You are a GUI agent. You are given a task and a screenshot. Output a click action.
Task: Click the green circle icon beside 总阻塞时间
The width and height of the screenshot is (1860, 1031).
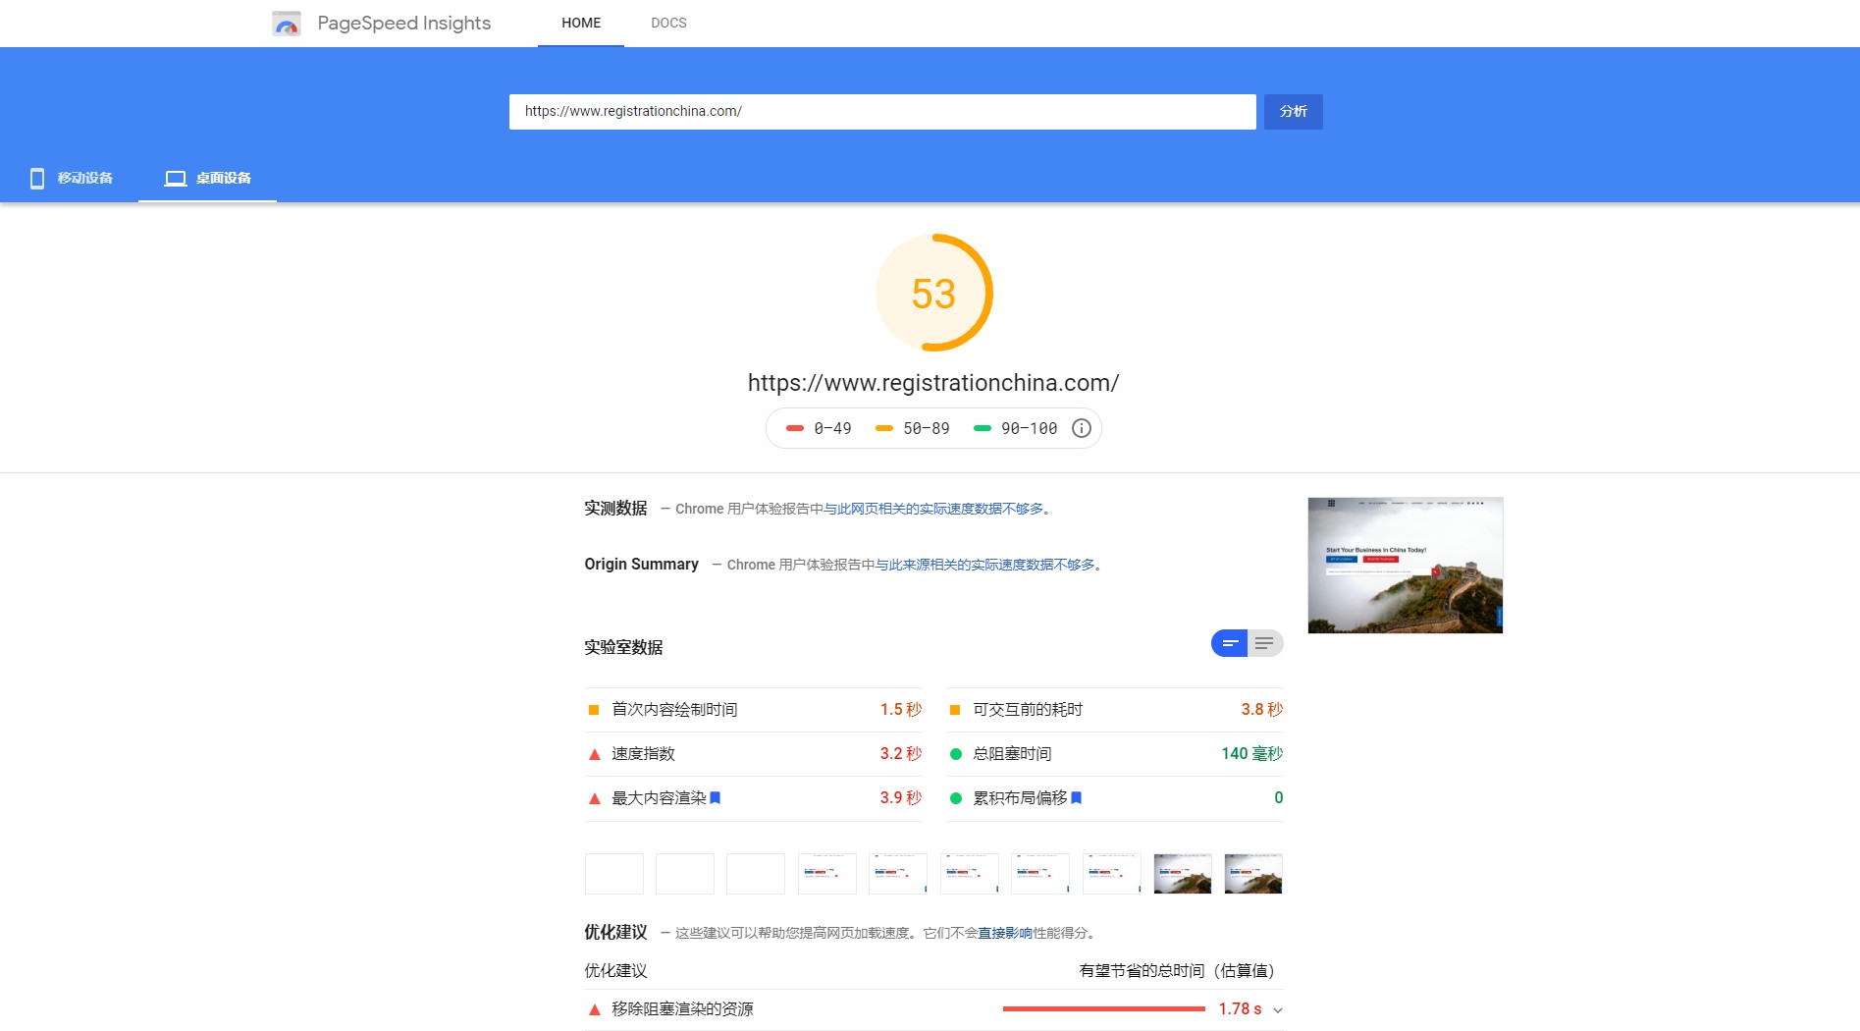click(x=955, y=754)
